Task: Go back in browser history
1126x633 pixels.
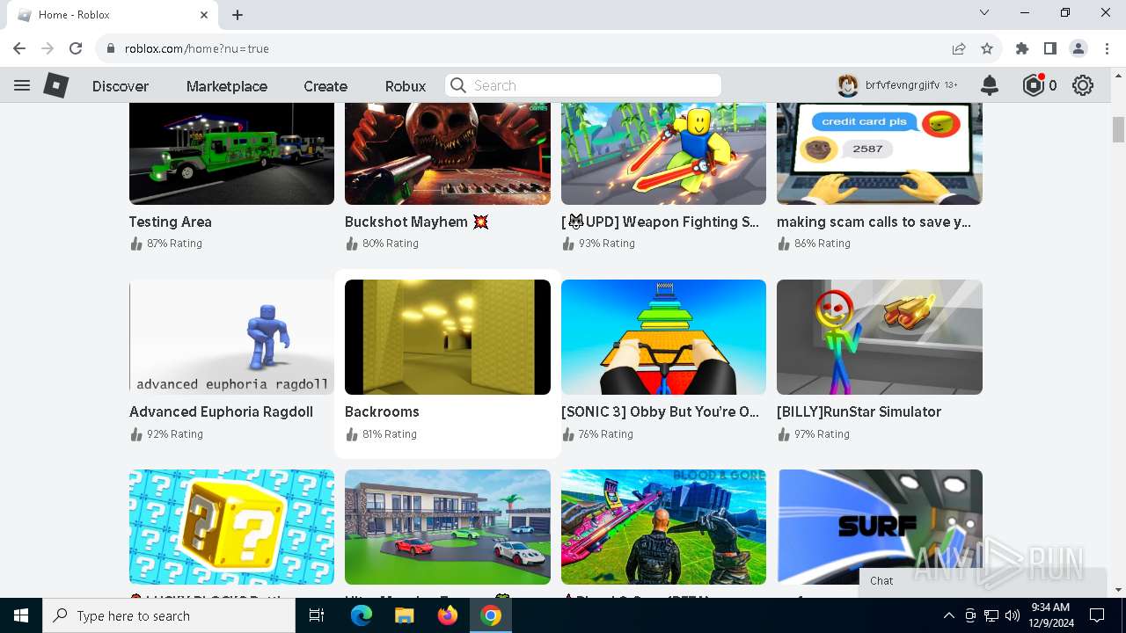Action: coord(19,48)
